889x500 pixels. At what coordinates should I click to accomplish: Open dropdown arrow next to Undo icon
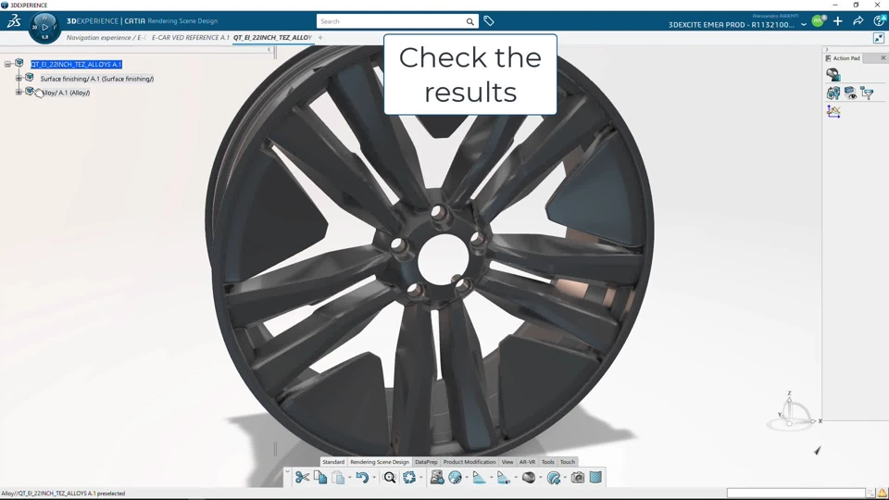coord(374,478)
